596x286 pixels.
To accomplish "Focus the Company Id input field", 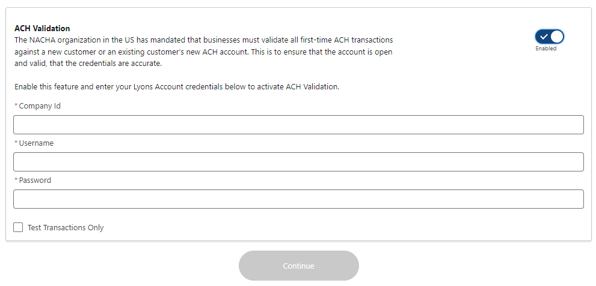I will 298,125.
